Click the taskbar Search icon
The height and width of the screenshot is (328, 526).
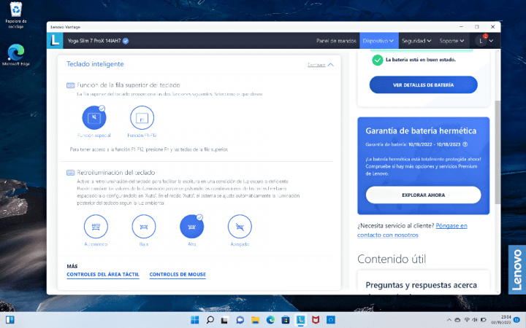click(x=210, y=320)
